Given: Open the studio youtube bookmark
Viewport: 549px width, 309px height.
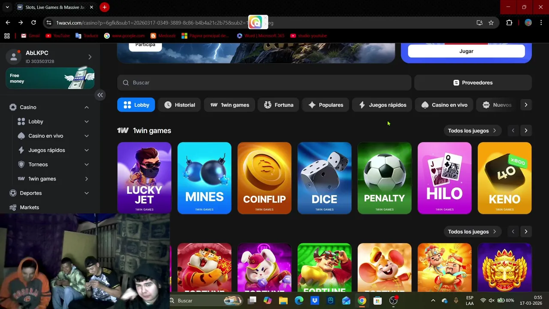Looking at the screenshot, I should [x=308, y=36].
